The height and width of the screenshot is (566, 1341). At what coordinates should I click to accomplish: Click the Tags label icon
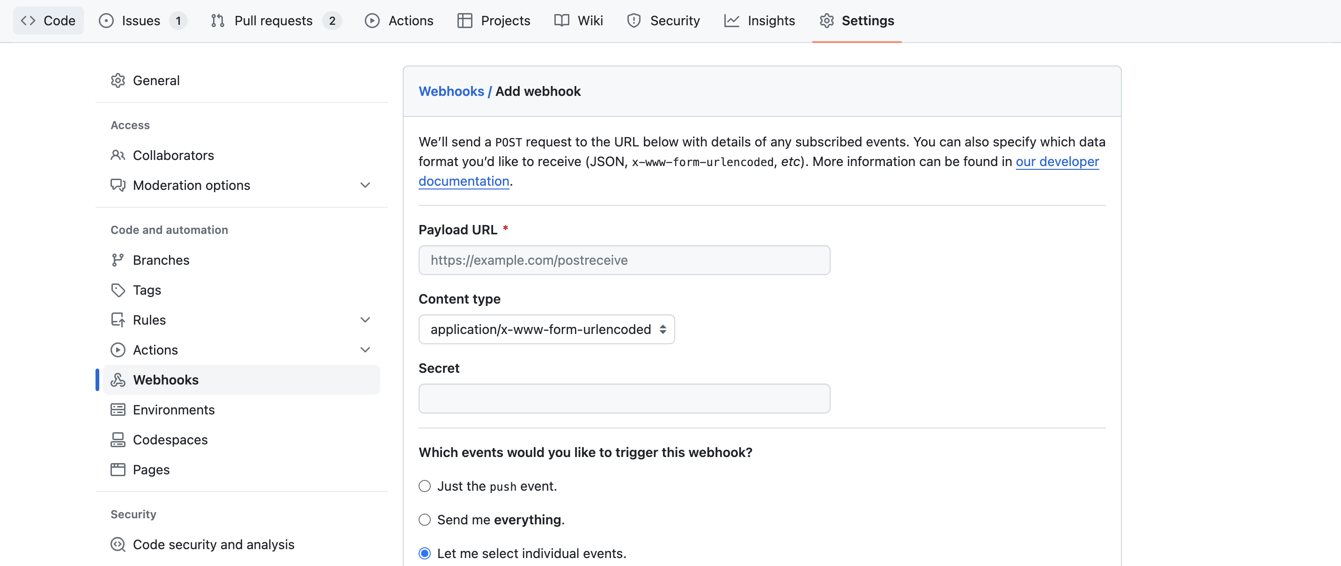click(118, 290)
